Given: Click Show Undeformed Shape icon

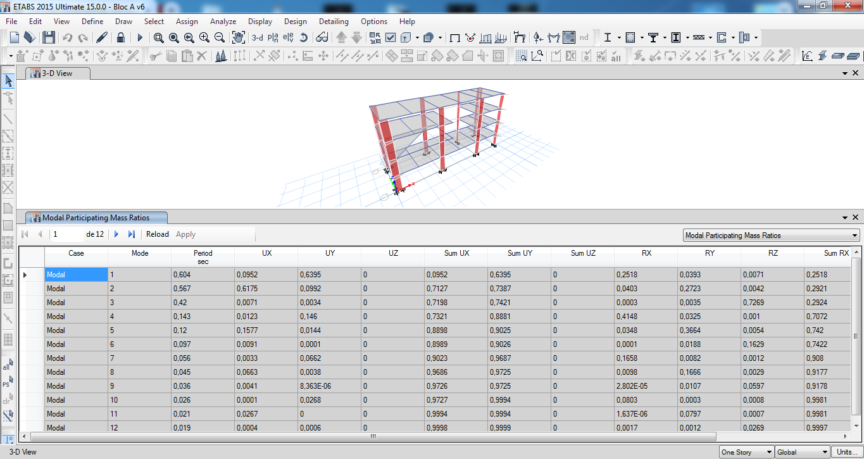Looking at the screenshot, I should (454, 37).
